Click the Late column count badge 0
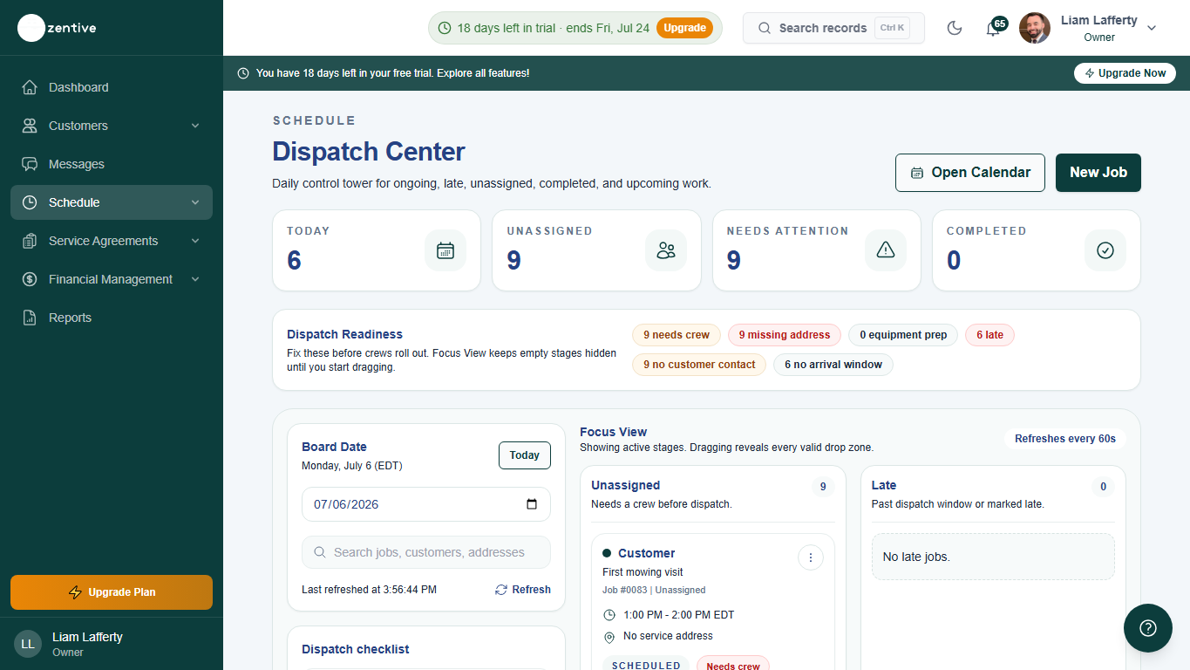This screenshot has width=1190, height=670. click(x=1103, y=487)
